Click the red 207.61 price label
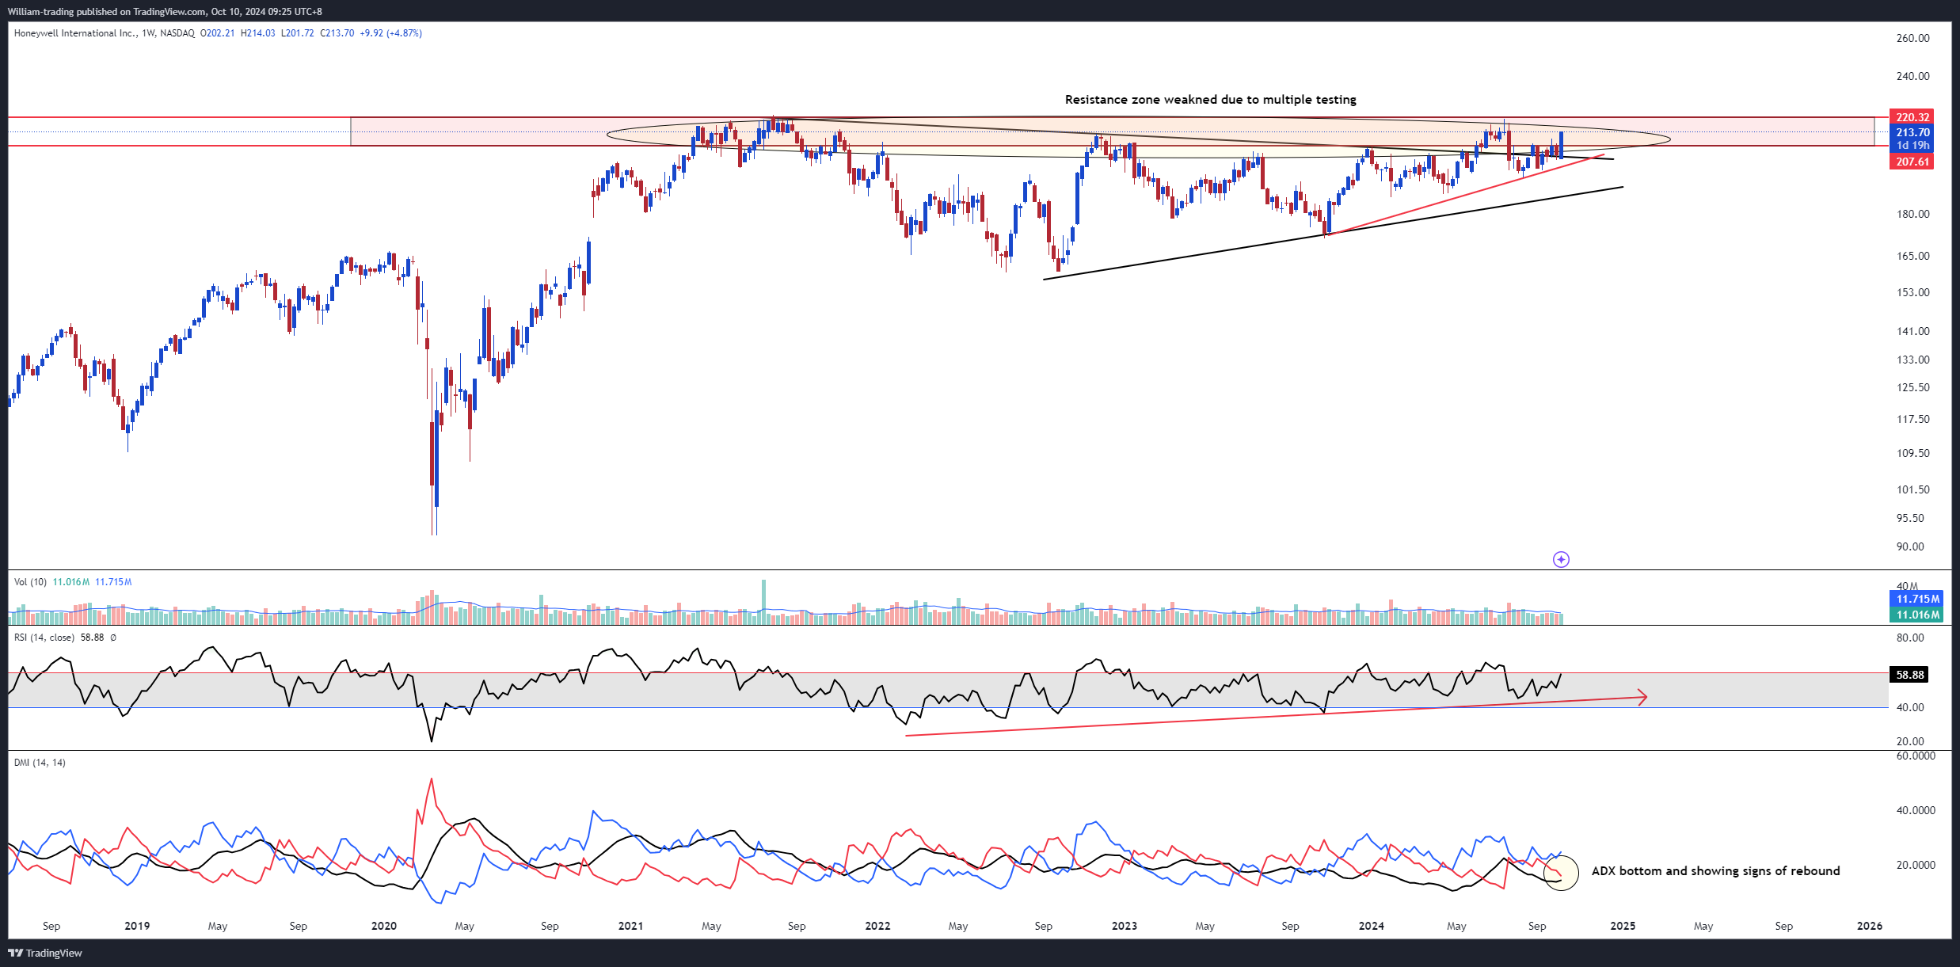Image resolution: width=1960 pixels, height=967 pixels. click(1912, 162)
